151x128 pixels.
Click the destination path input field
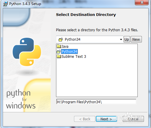pos(96,102)
